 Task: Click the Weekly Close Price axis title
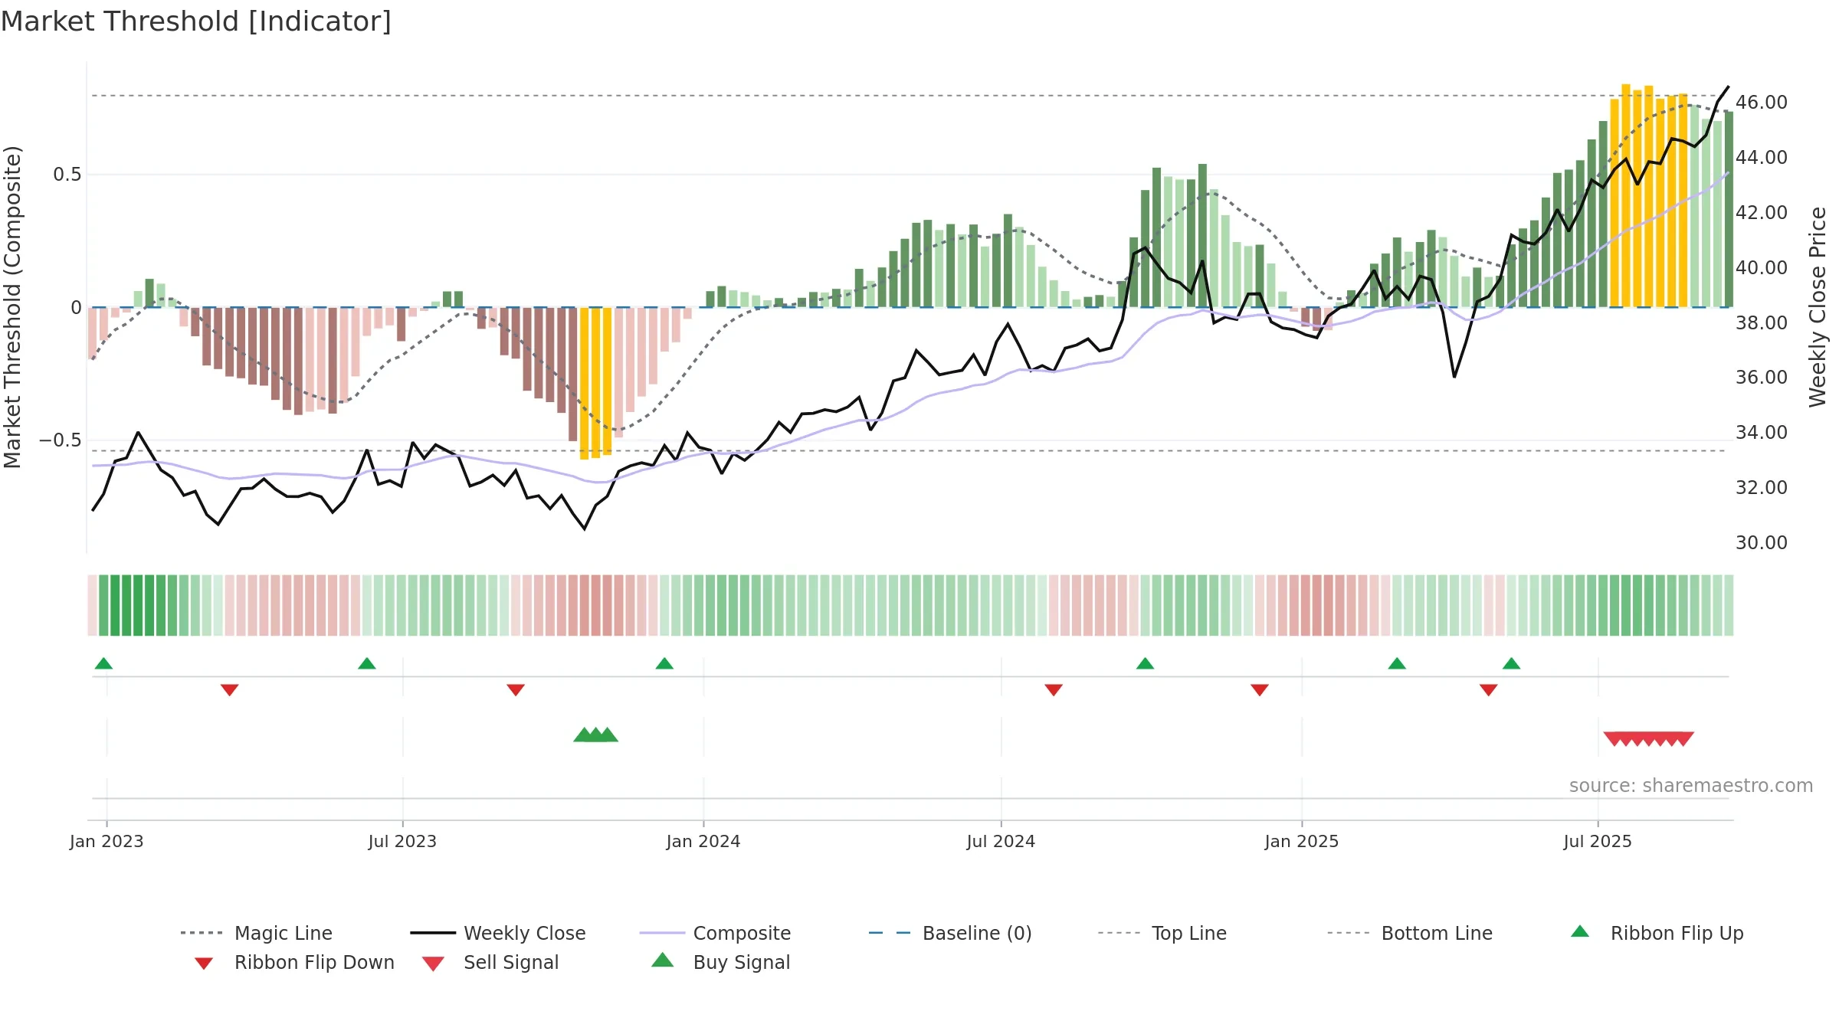1818,307
